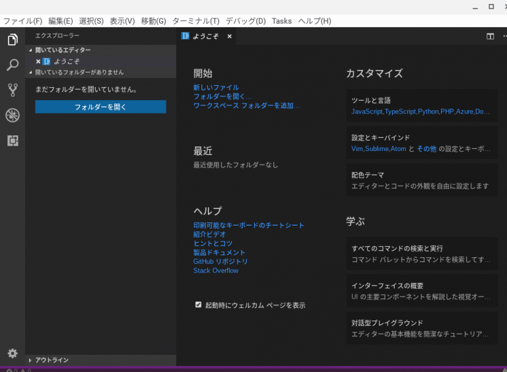Click the 設定とキーバインド card heading

click(x=380, y=138)
